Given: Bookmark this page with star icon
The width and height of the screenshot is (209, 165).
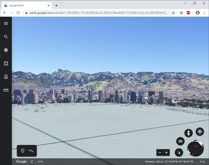Looking at the screenshot, I should pyautogui.click(x=173, y=13).
